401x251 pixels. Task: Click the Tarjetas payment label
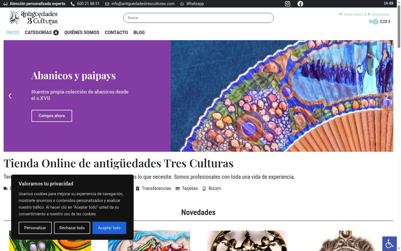coord(190,189)
